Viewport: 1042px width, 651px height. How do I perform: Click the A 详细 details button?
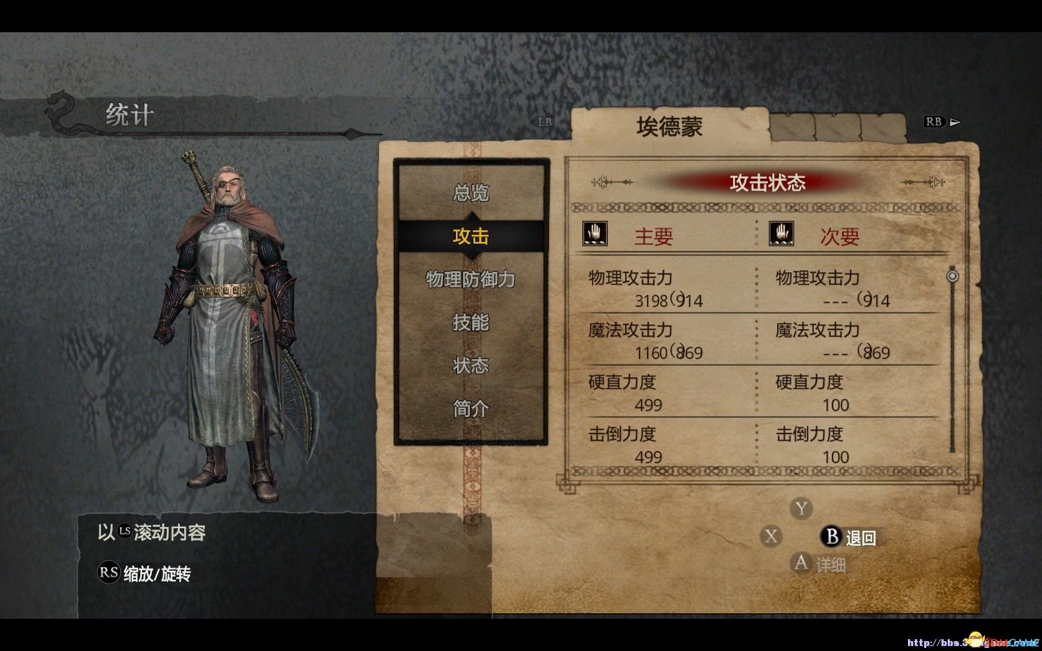[x=819, y=564]
